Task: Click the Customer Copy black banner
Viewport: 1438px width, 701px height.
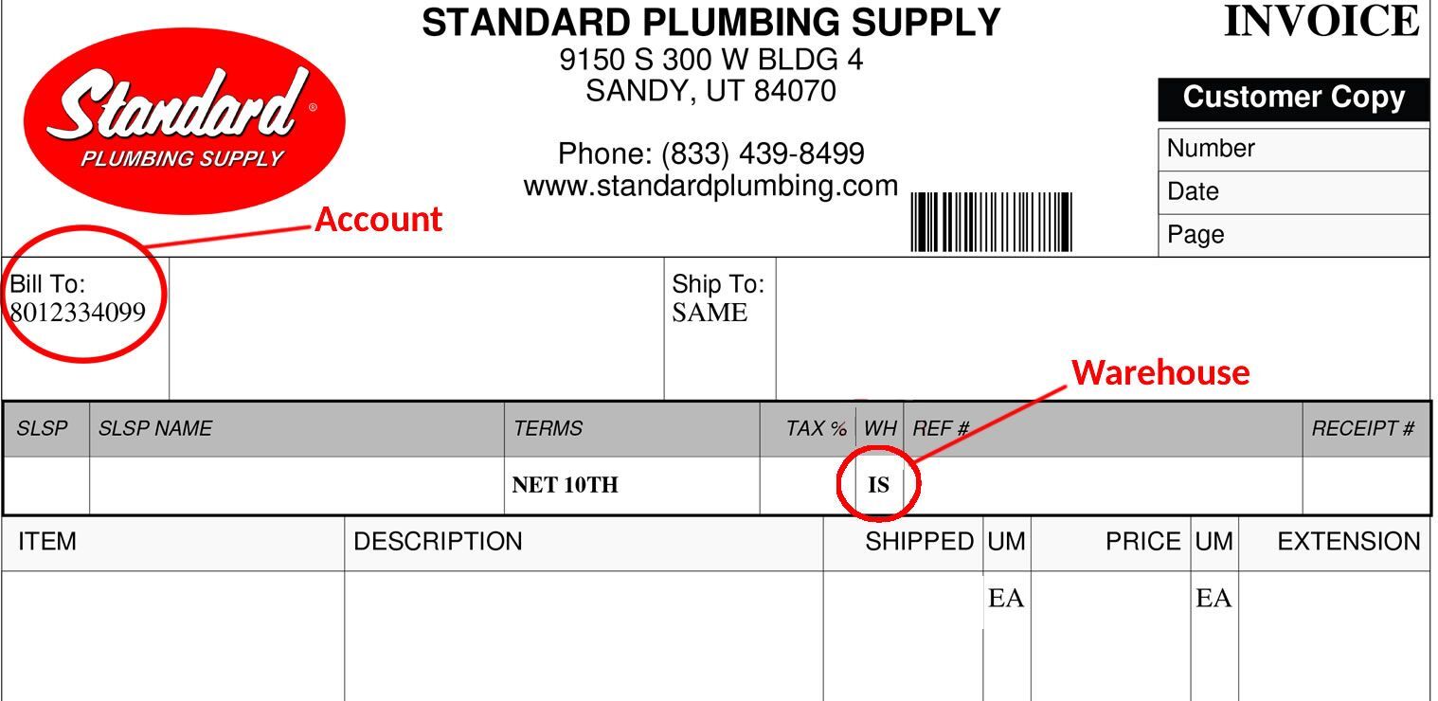Action: coord(1294,99)
